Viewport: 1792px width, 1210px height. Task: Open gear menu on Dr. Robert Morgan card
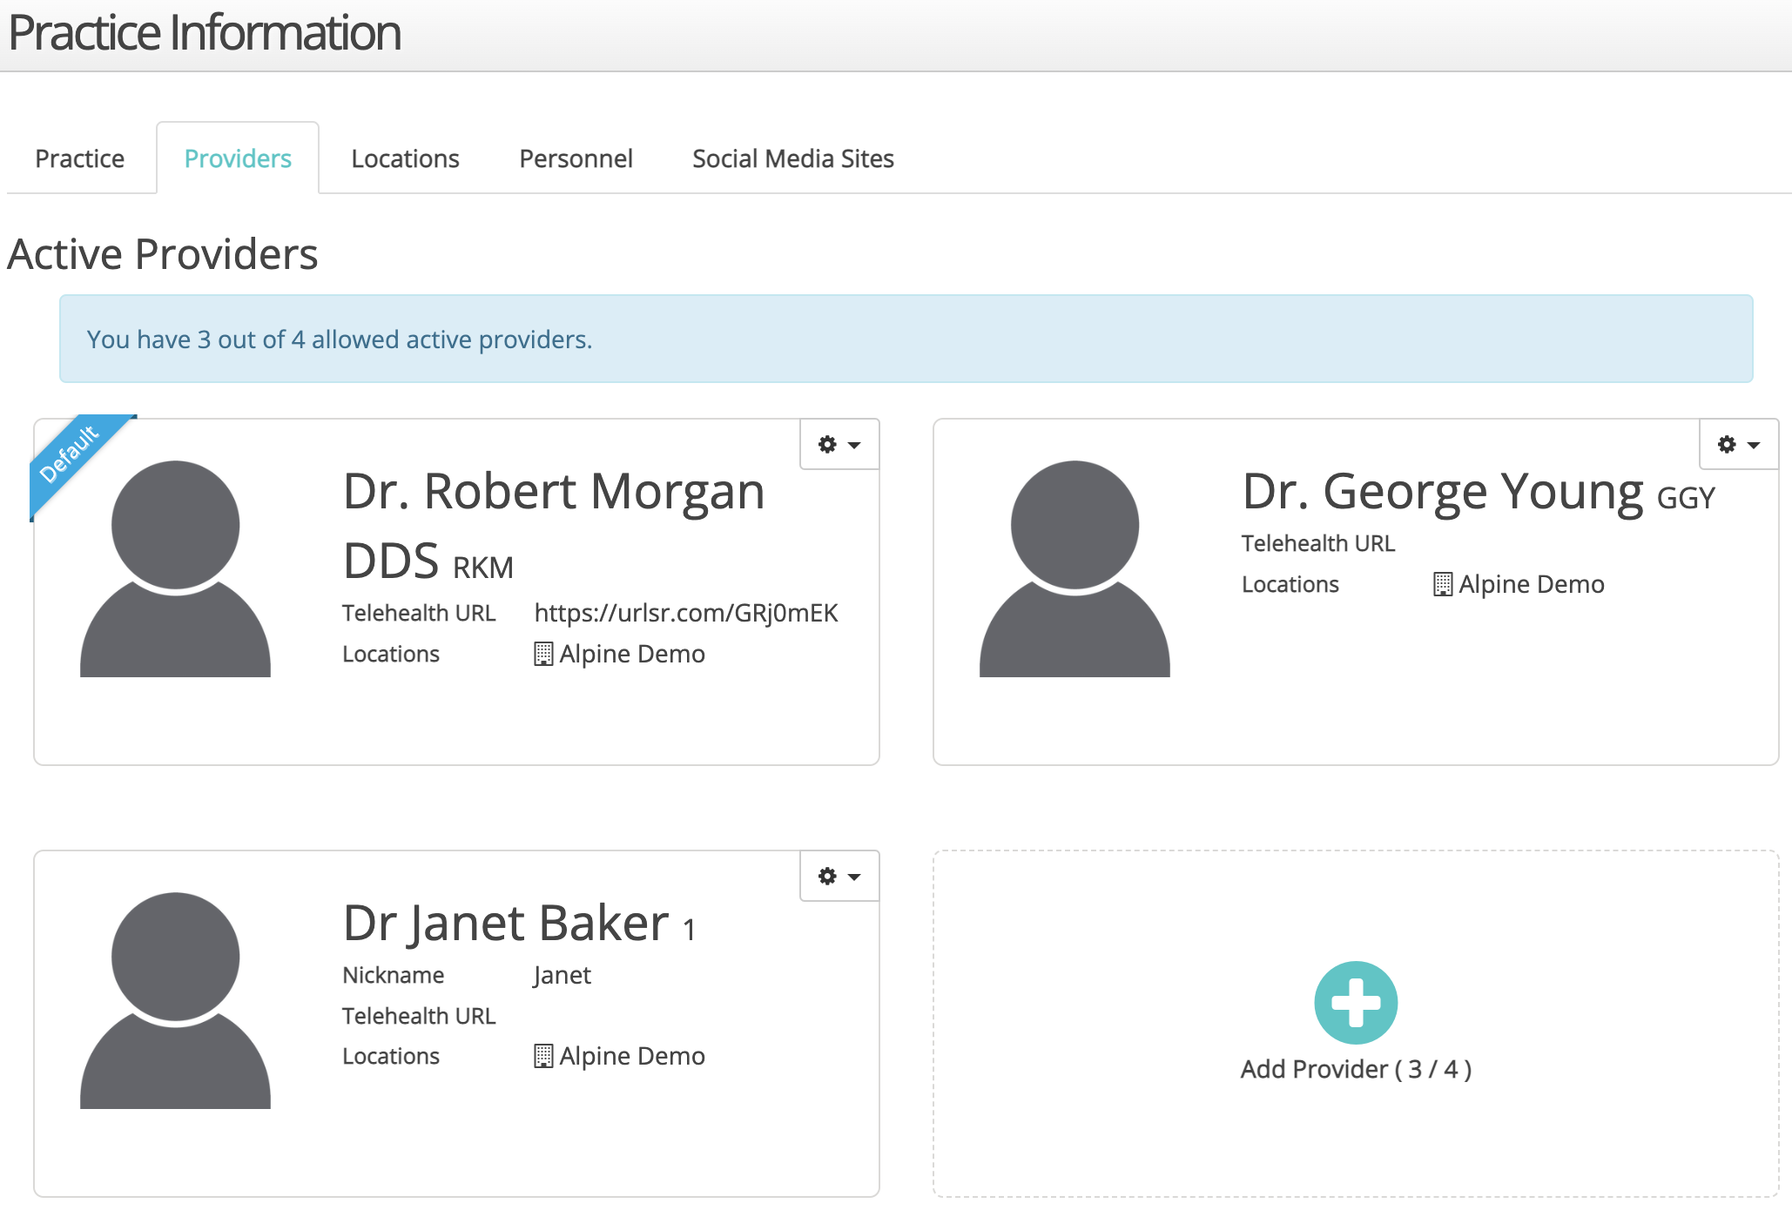coord(839,445)
